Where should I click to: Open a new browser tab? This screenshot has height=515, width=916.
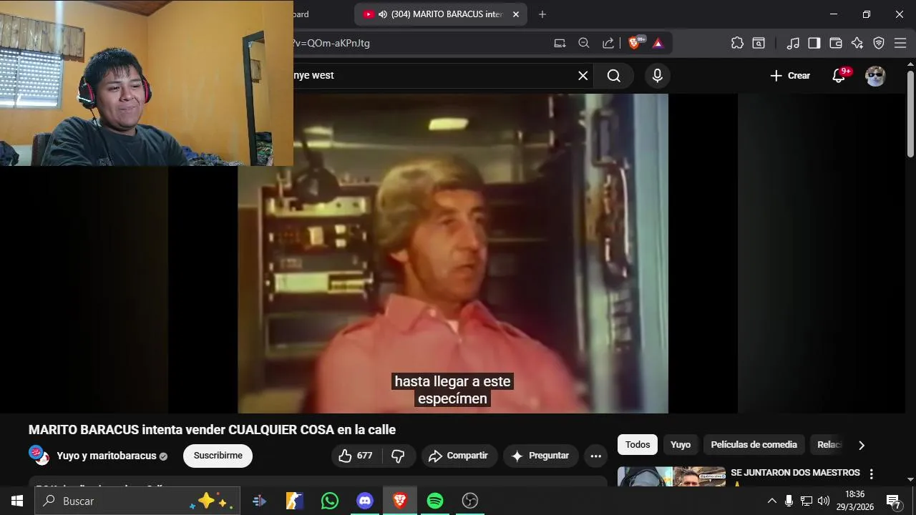[542, 14]
